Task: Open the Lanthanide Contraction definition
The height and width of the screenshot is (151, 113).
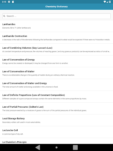Action: point(56,38)
